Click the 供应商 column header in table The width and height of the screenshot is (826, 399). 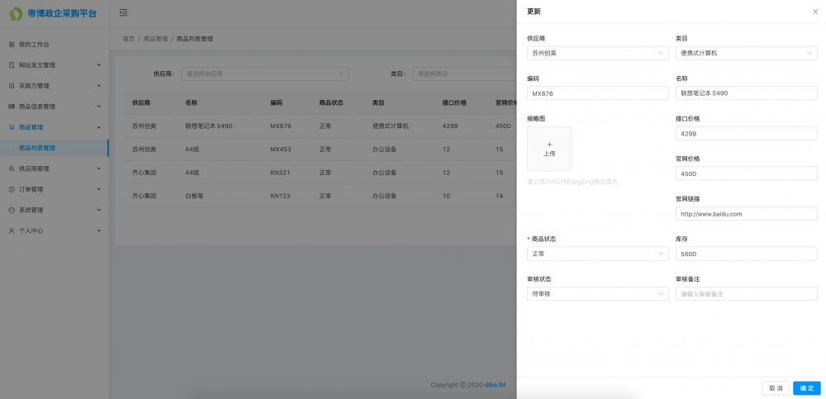(141, 102)
